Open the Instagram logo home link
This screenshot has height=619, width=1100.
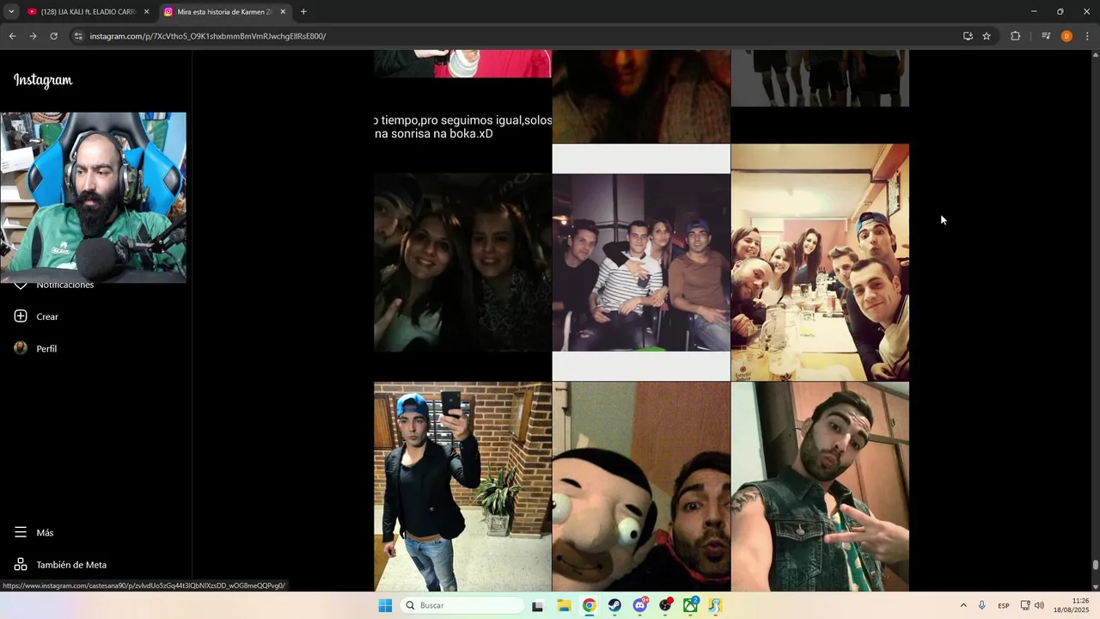click(x=43, y=80)
